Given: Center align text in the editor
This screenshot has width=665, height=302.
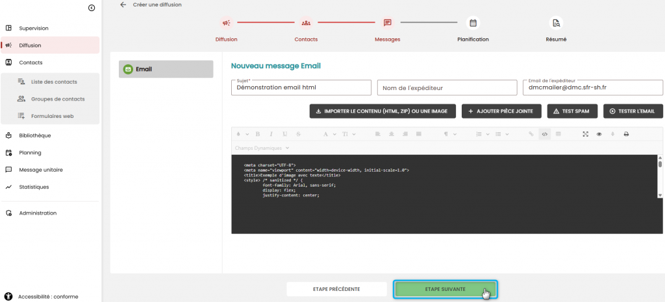Looking at the screenshot, I should pyautogui.click(x=392, y=134).
